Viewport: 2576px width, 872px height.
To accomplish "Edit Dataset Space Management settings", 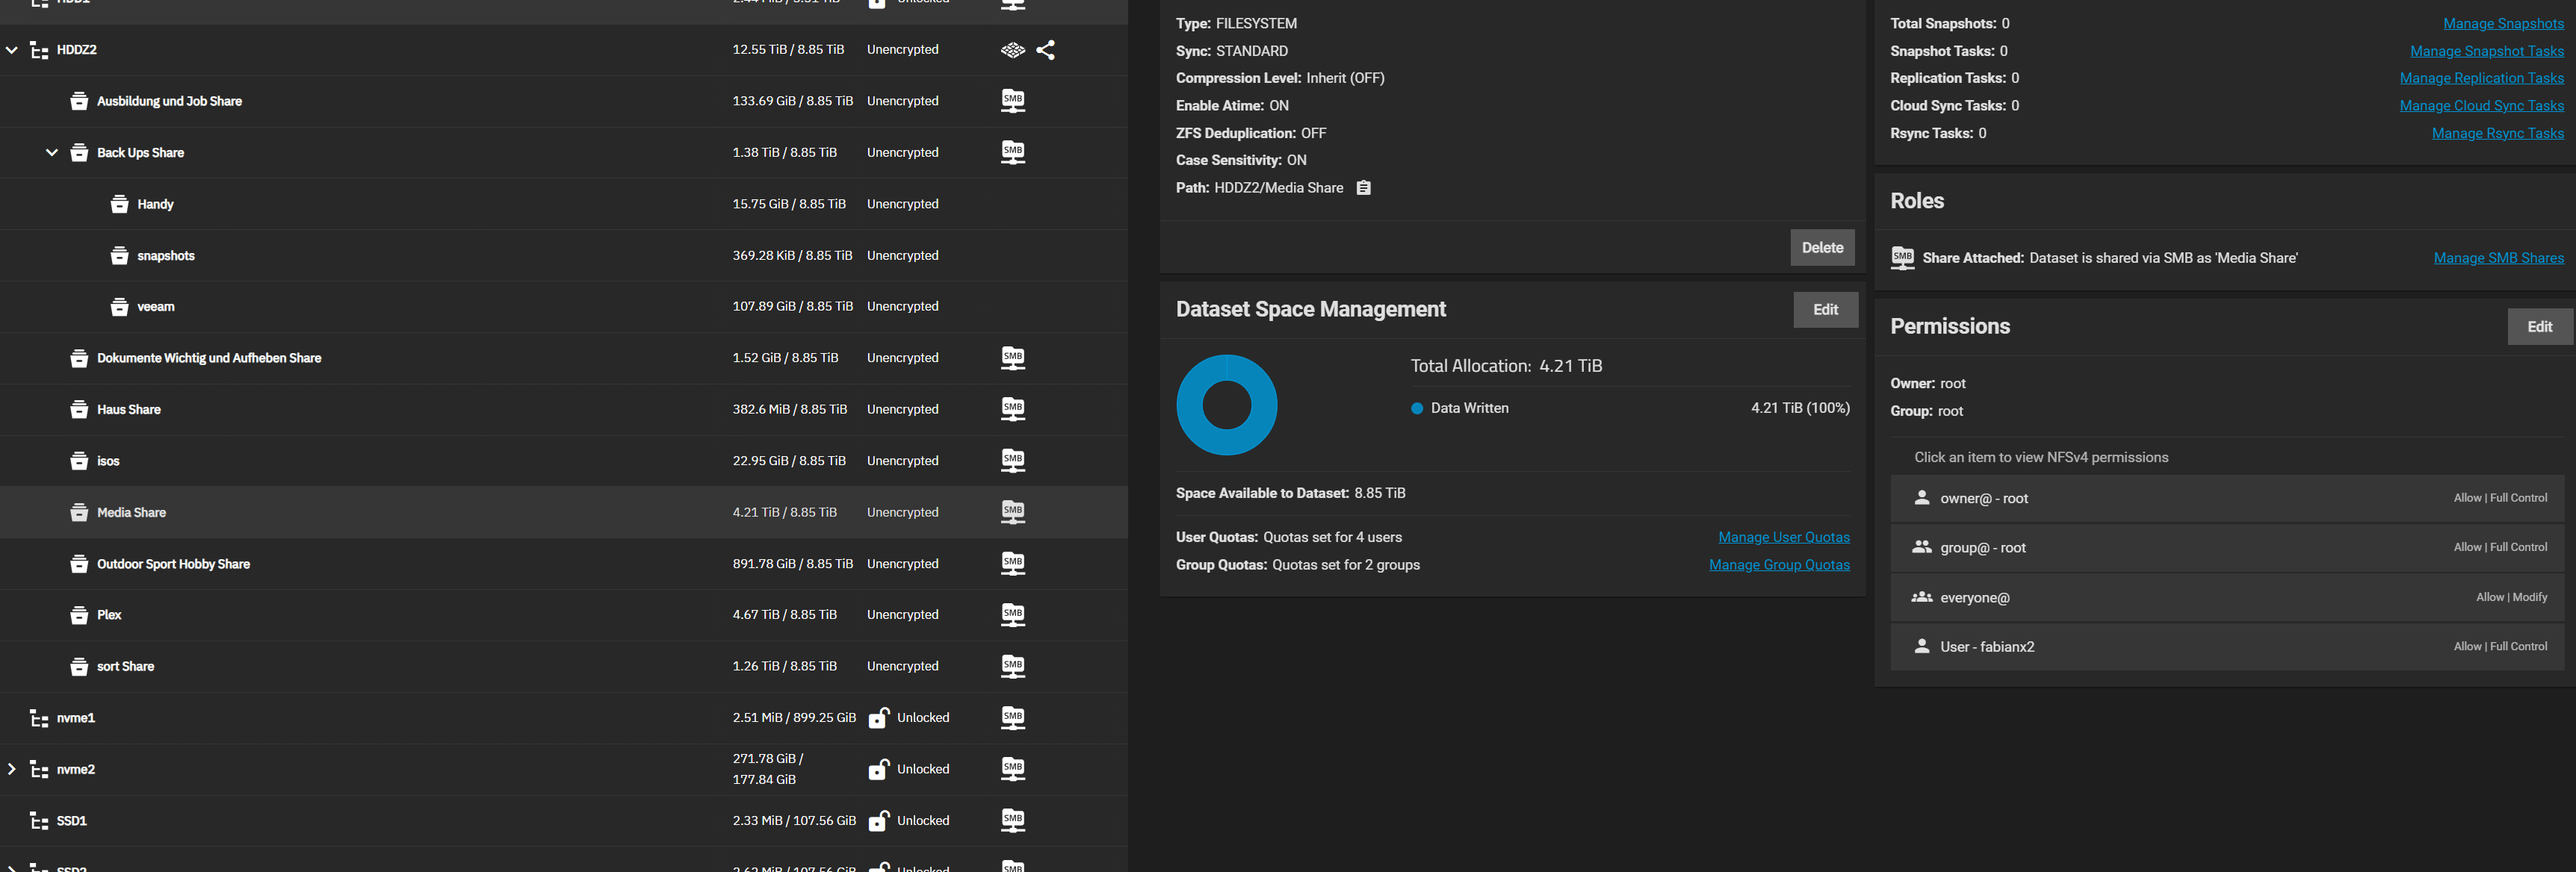I will (x=1825, y=310).
